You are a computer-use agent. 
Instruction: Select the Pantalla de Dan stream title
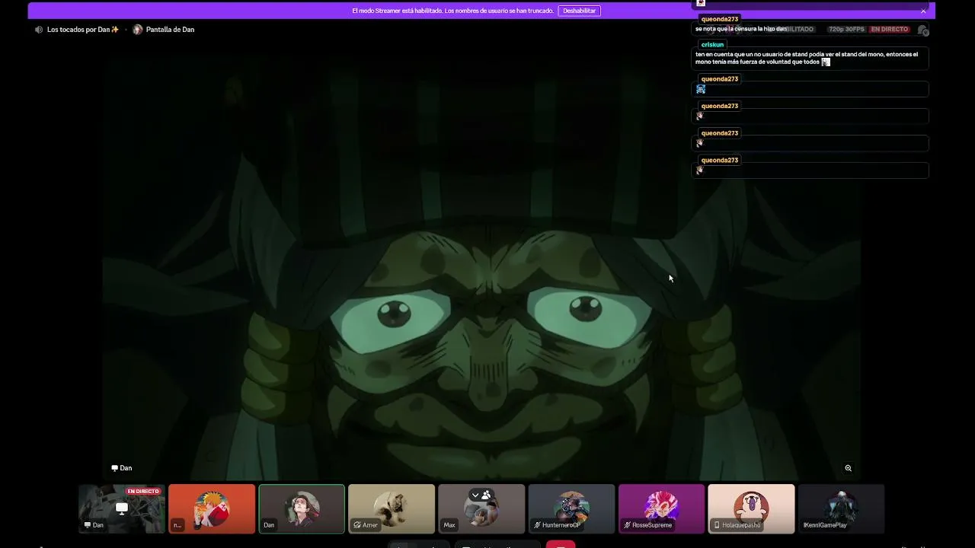(170, 30)
